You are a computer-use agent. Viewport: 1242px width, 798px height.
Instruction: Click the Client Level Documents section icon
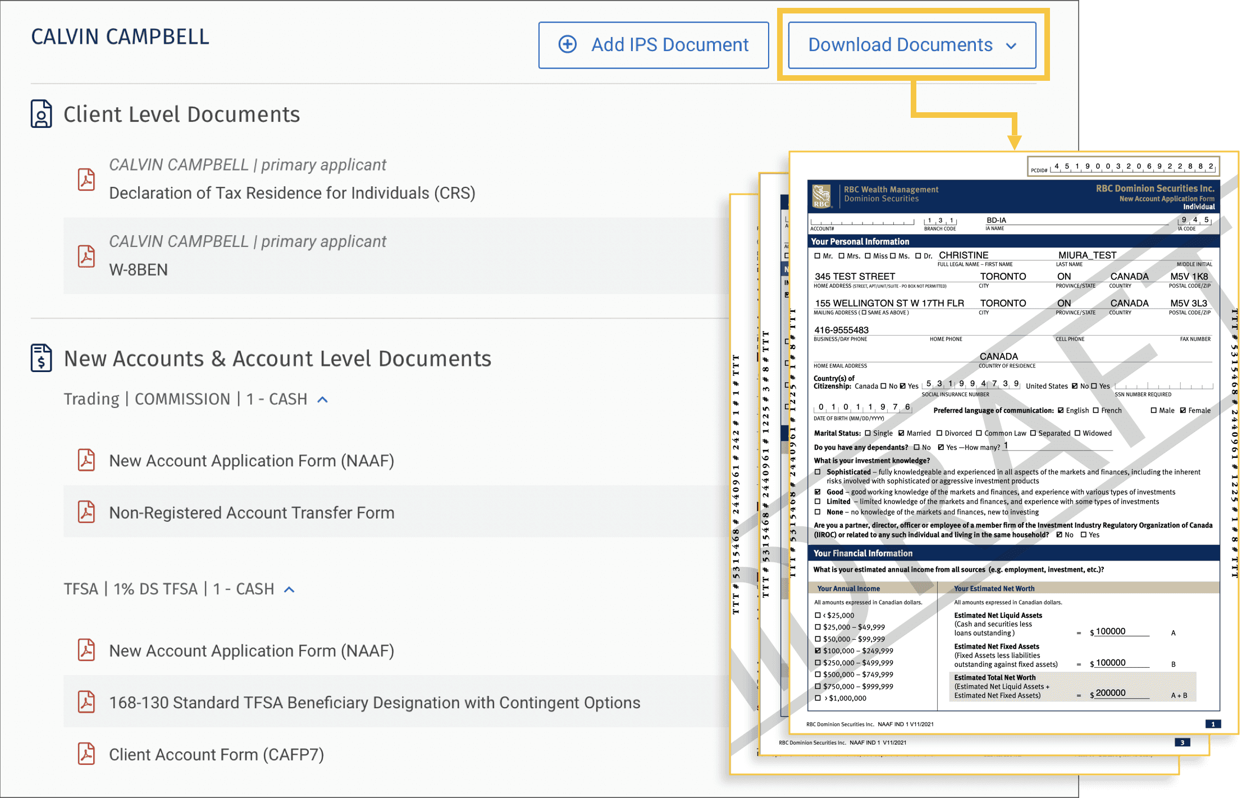41,114
